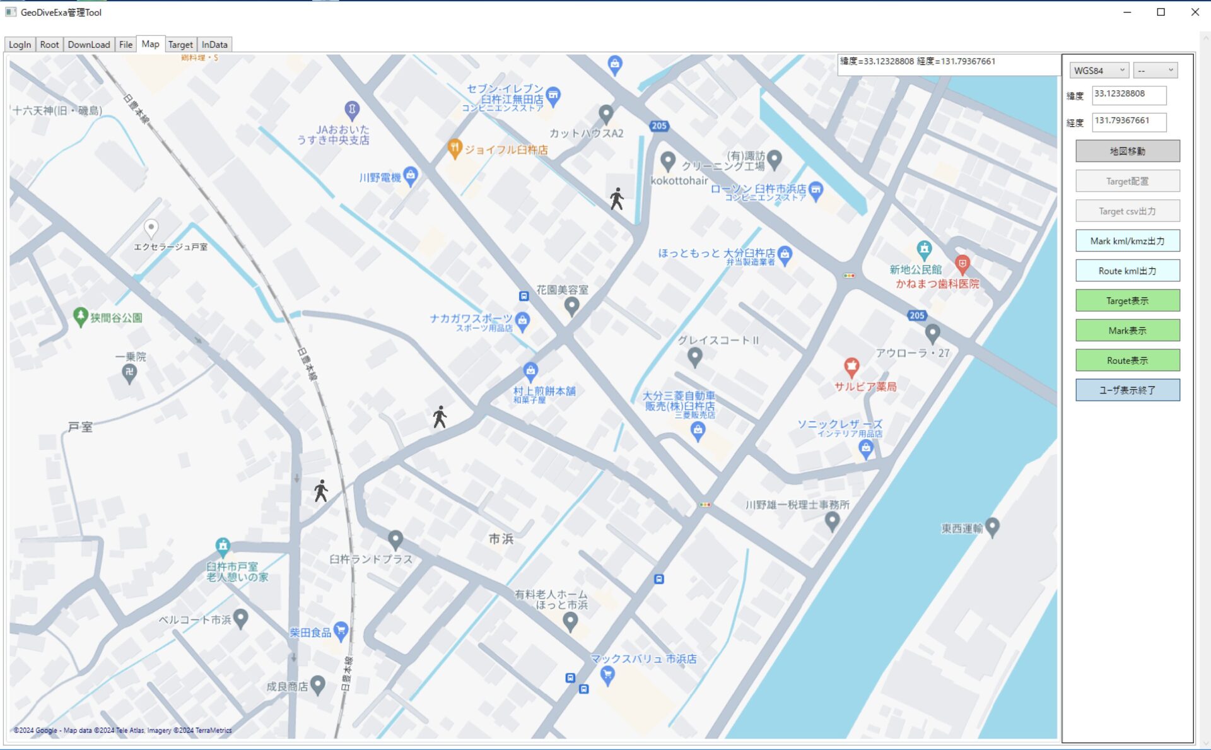This screenshot has width=1211, height=750.
Task: Select the InData tab
Action: coord(214,45)
